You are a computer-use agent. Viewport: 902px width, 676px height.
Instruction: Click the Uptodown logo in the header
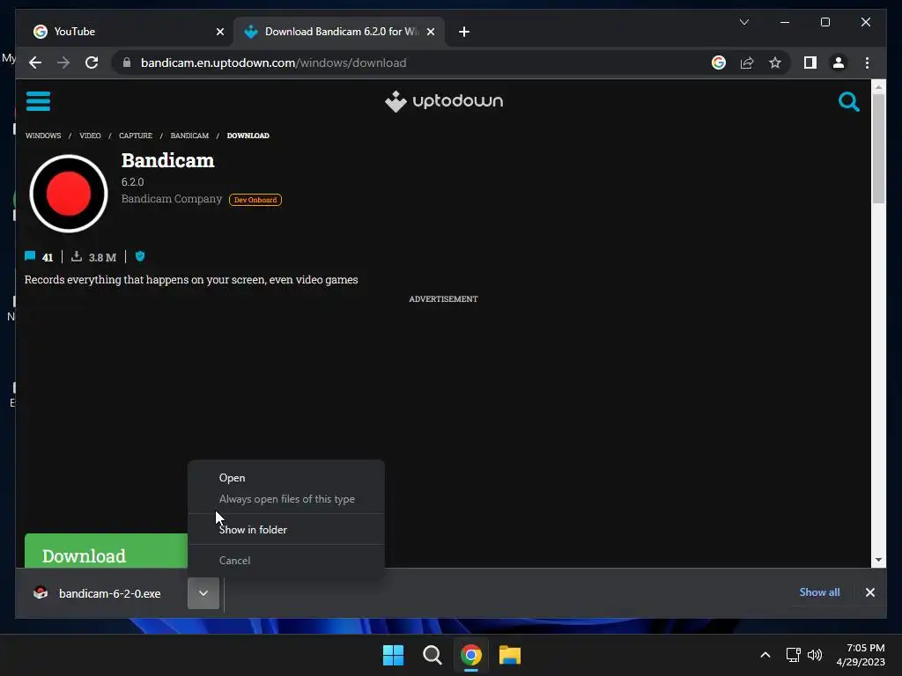(x=444, y=101)
